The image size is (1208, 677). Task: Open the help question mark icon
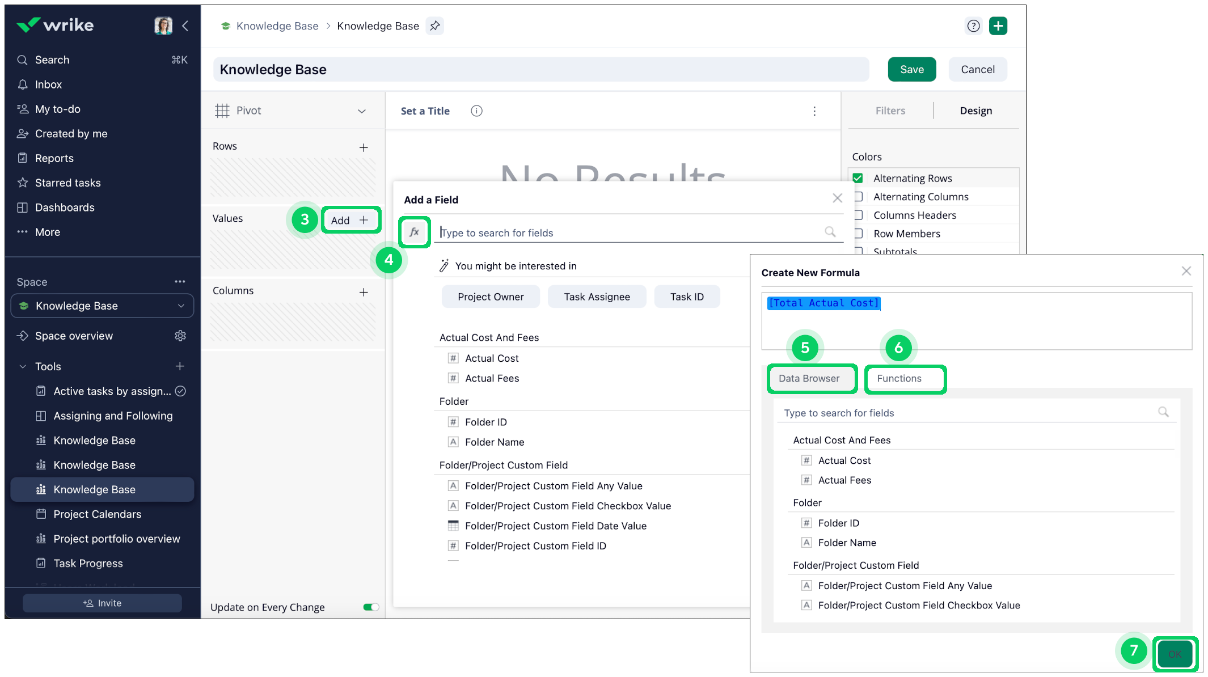coord(973,26)
